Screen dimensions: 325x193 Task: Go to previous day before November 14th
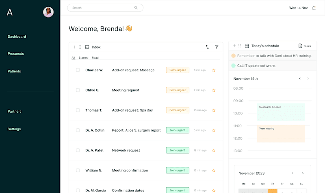pos(300,79)
